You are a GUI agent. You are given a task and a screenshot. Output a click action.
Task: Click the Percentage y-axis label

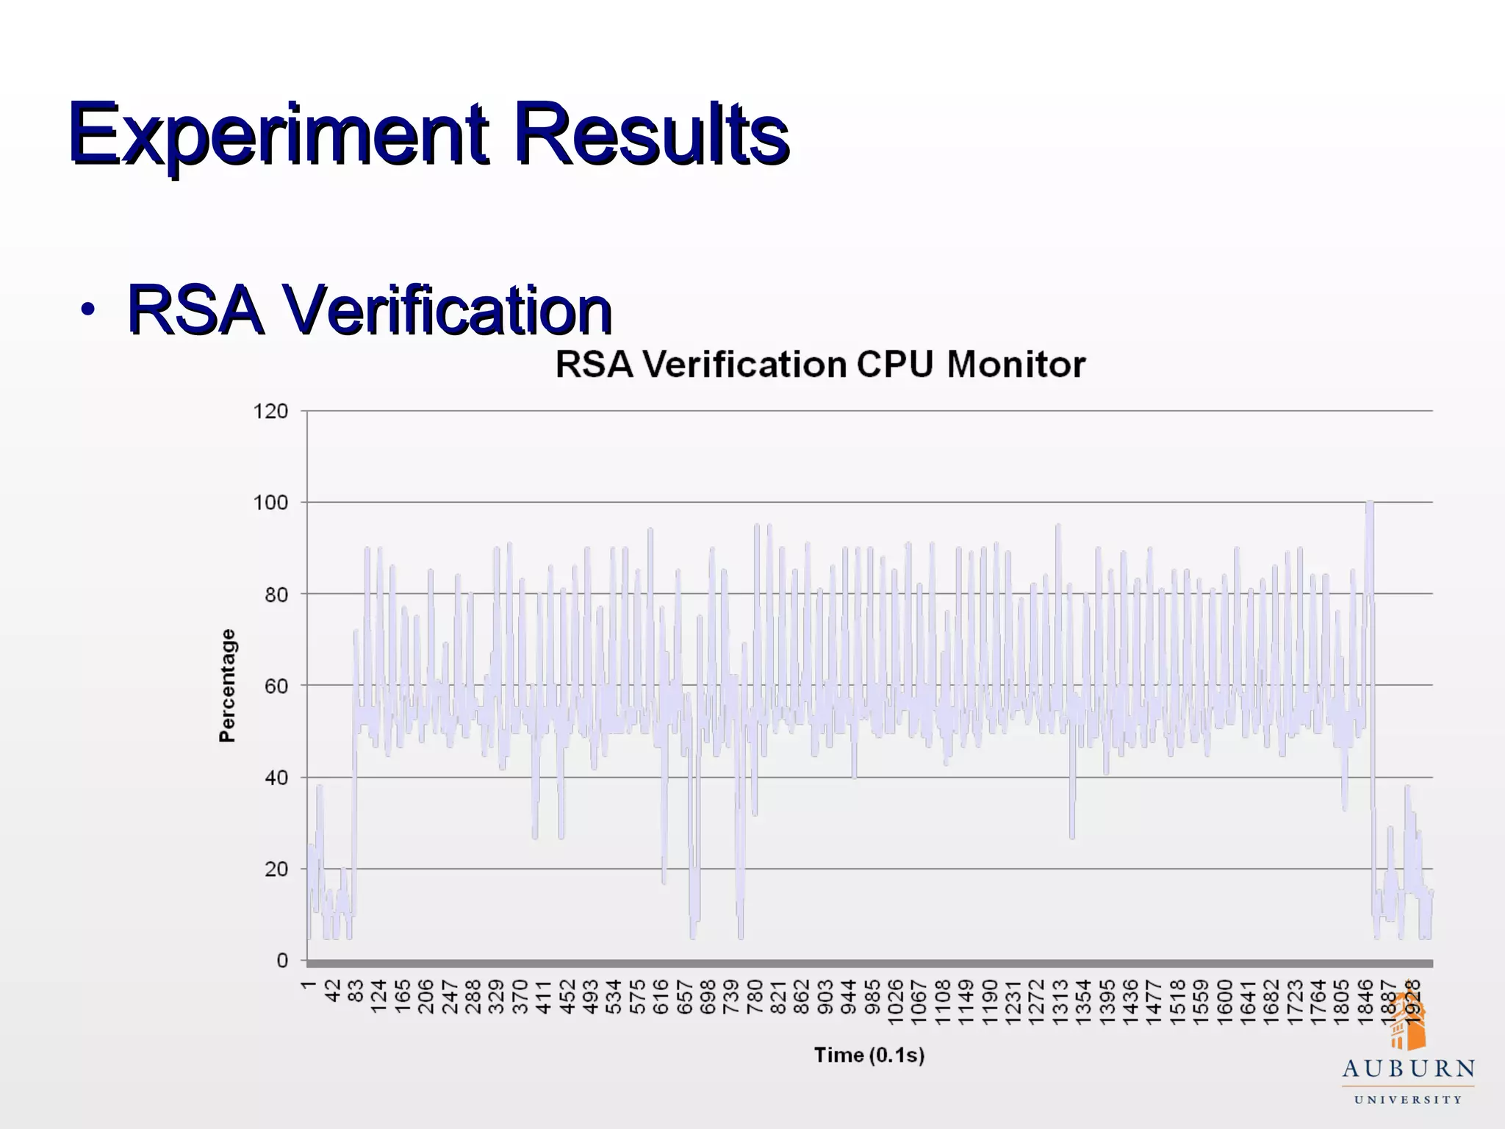(x=228, y=685)
